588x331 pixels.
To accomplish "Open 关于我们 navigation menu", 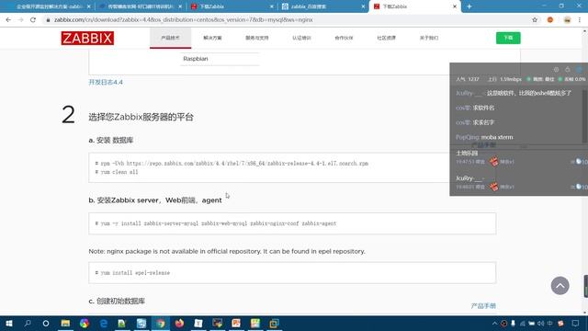I will [429, 38].
